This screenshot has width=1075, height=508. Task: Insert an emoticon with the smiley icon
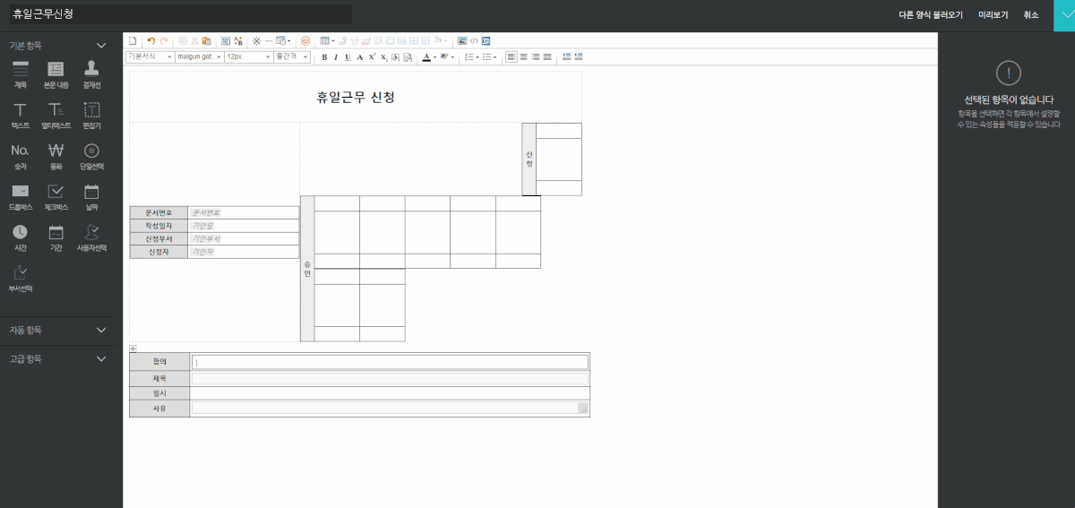coord(305,41)
